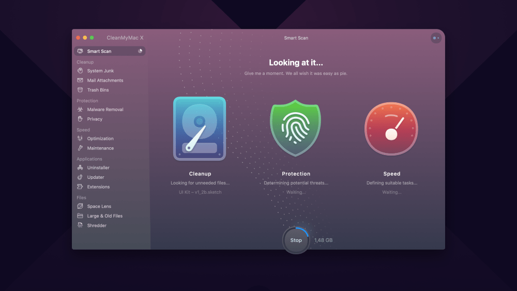Go to Large & Old Files
The height and width of the screenshot is (291, 517).
click(x=104, y=216)
